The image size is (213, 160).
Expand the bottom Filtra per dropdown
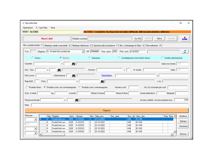pos(35,133)
